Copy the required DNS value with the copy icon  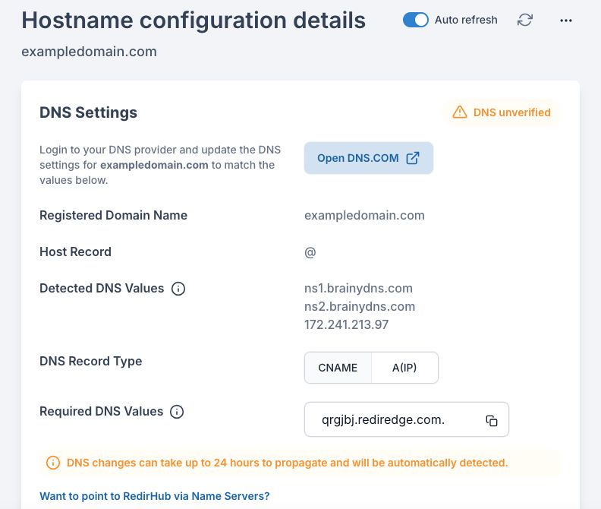pyautogui.click(x=492, y=421)
